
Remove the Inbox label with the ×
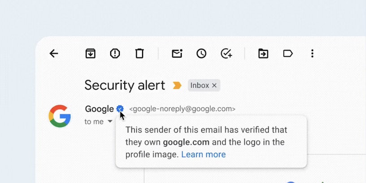pos(214,85)
